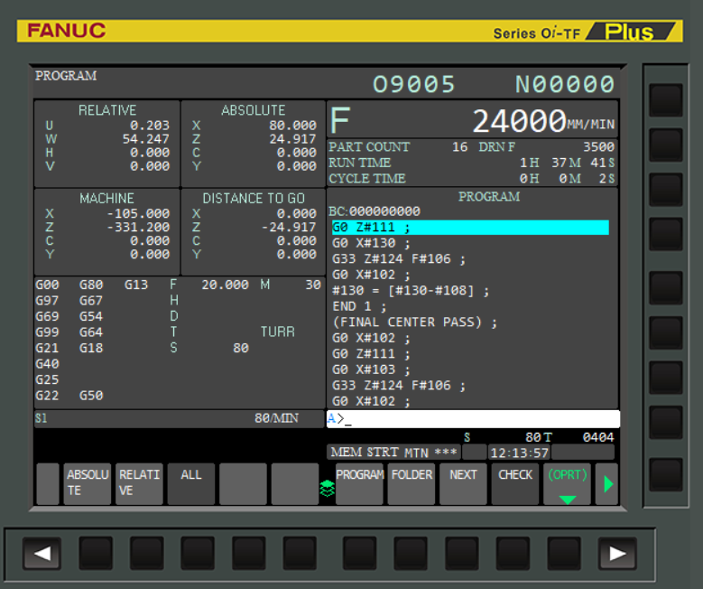Image resolution: width=703 pixels, height=589 pixels.
Task: Open the PROGRAM soft key
Action: [x=359, y=483]
